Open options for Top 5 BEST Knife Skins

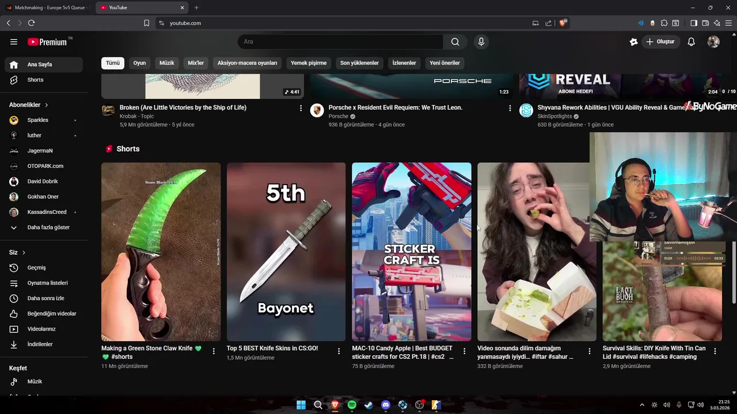point(339,351)
